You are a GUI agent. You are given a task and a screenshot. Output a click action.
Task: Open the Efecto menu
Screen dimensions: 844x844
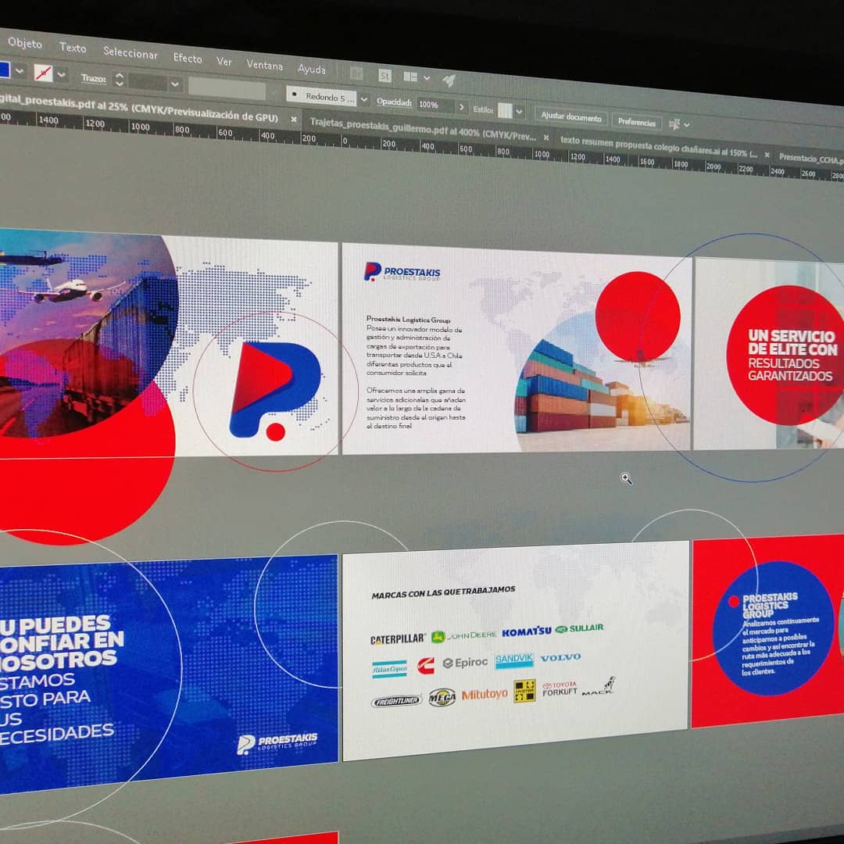[187, 59]
